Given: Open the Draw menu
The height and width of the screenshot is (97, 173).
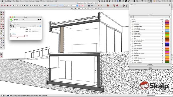Looking at the screenshot, I should (26, 1).
